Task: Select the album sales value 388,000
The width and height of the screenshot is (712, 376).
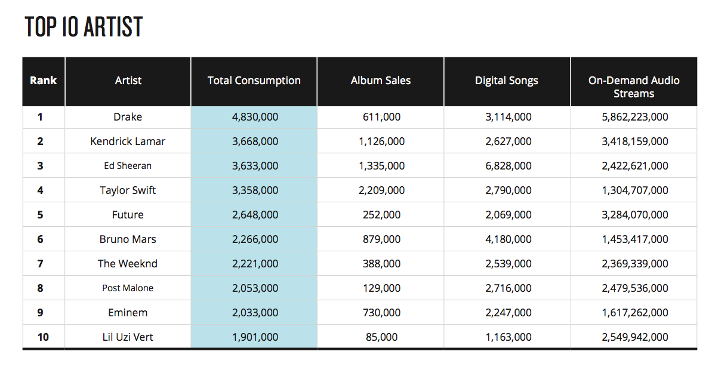Action: coord(381,264)
